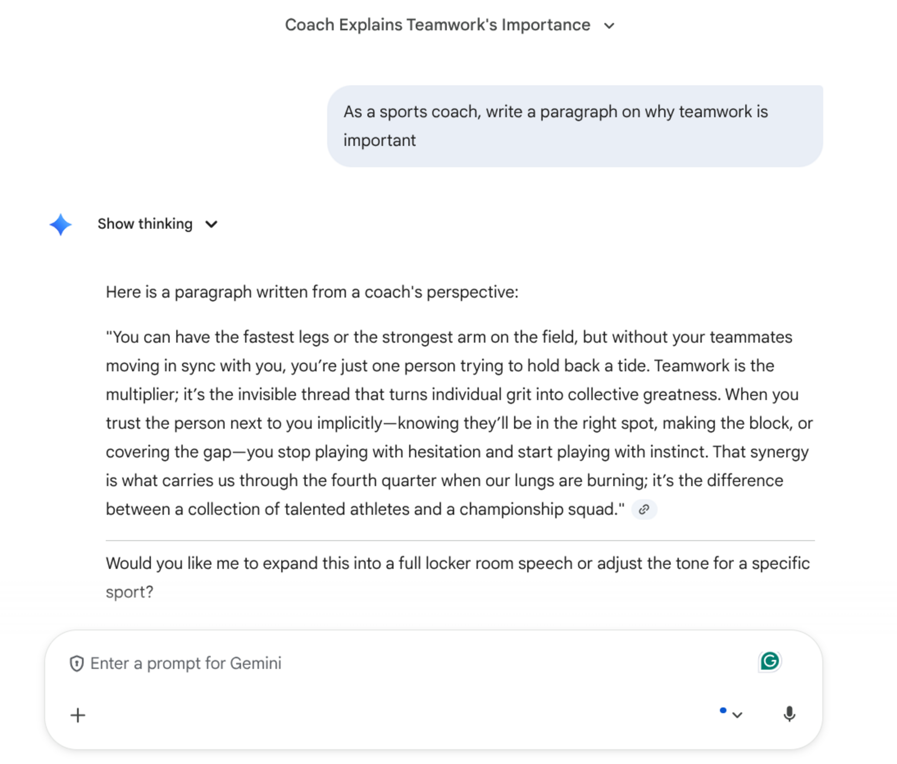The height and width of the screenshot is (764, 897).
Task: Click the plus icon to add files
Action: pos(78,715)
